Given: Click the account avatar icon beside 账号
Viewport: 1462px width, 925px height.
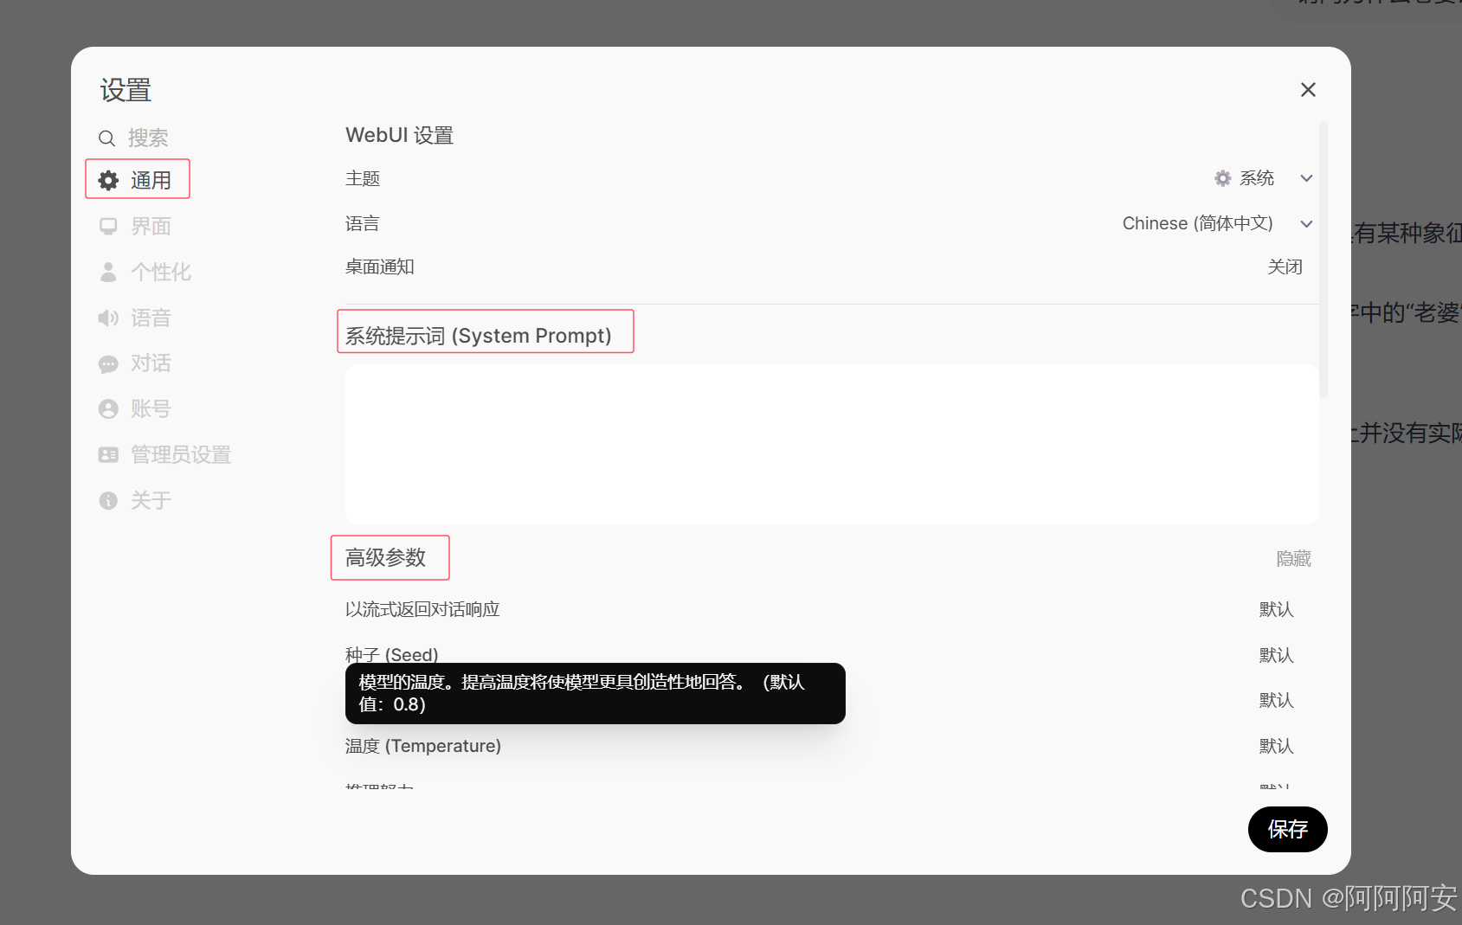Looking at the screenshot, I should [x=108, y=408].
